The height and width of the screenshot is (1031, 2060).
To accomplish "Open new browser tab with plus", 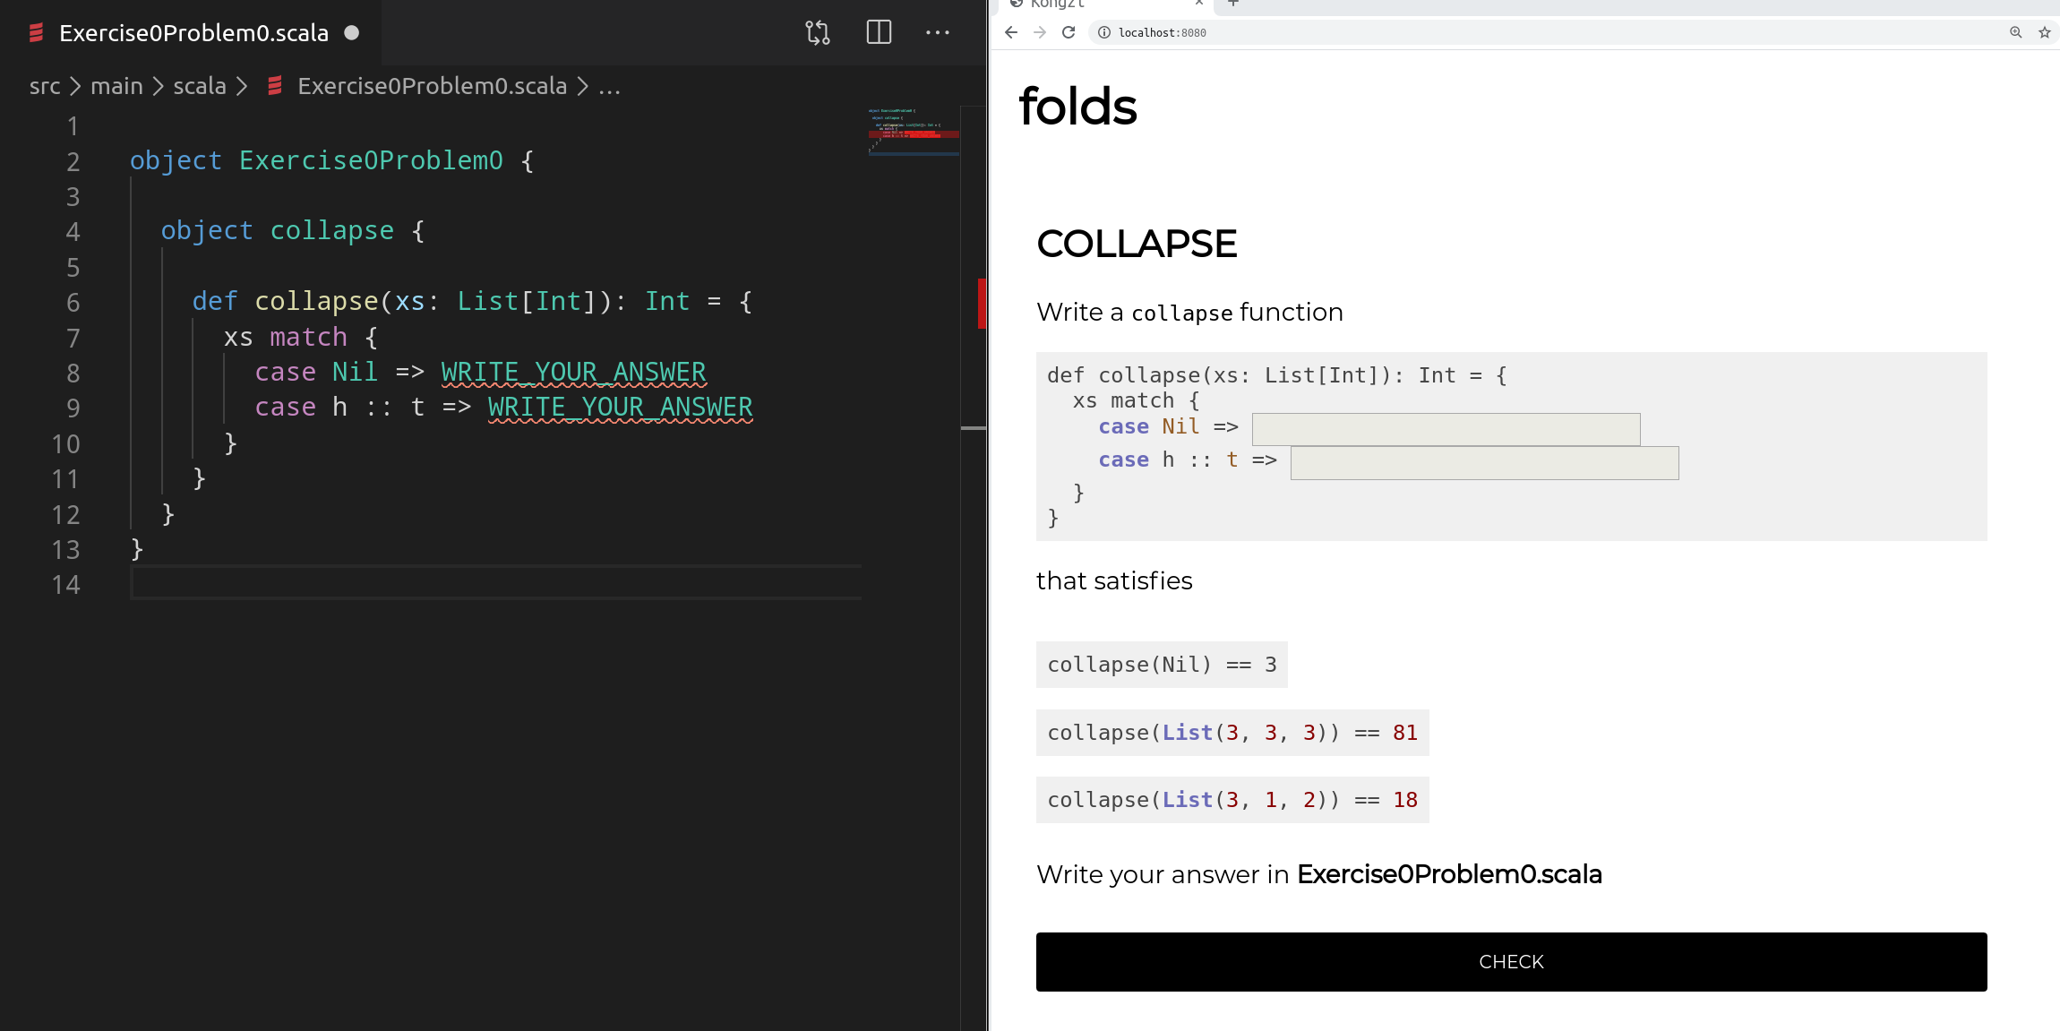I will [x=1233, y=4].
